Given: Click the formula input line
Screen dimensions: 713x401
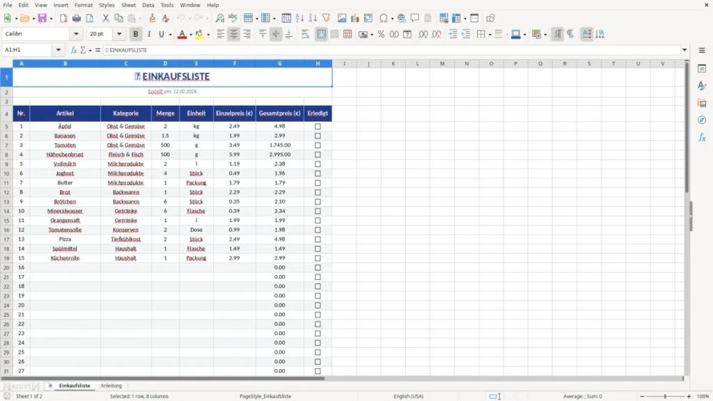Looking at the screenshot, I should click(391, 50).
